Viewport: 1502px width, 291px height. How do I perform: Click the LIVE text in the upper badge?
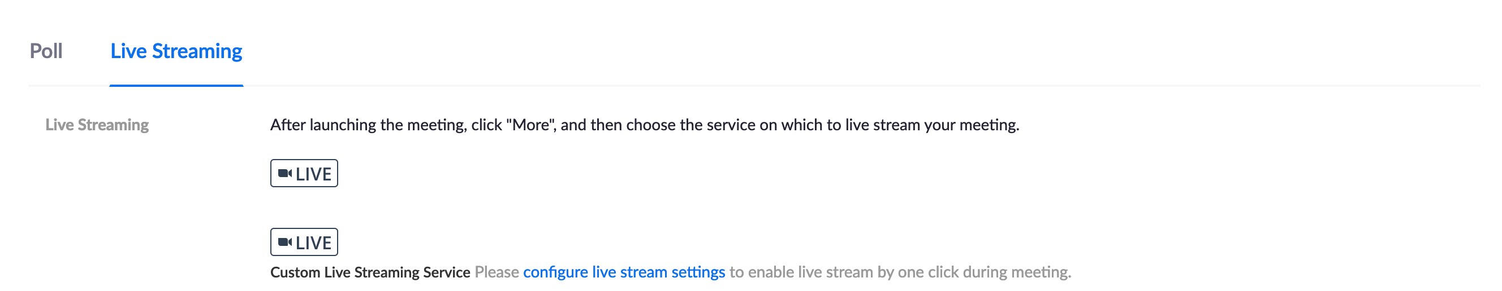pos(314,174)
